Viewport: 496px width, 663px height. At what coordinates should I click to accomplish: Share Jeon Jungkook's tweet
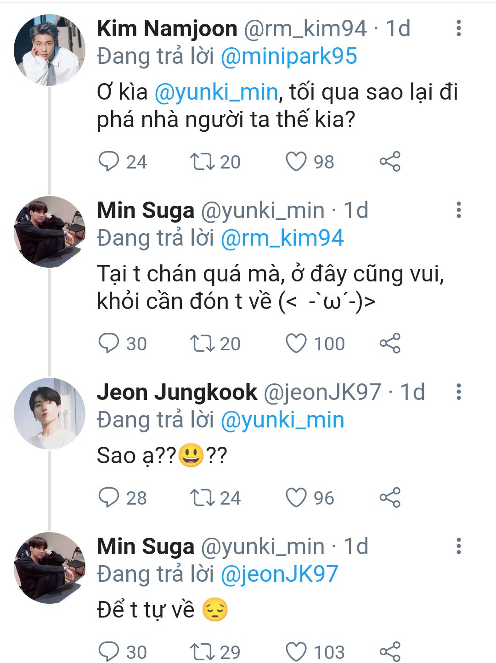[x=390, y=498]
